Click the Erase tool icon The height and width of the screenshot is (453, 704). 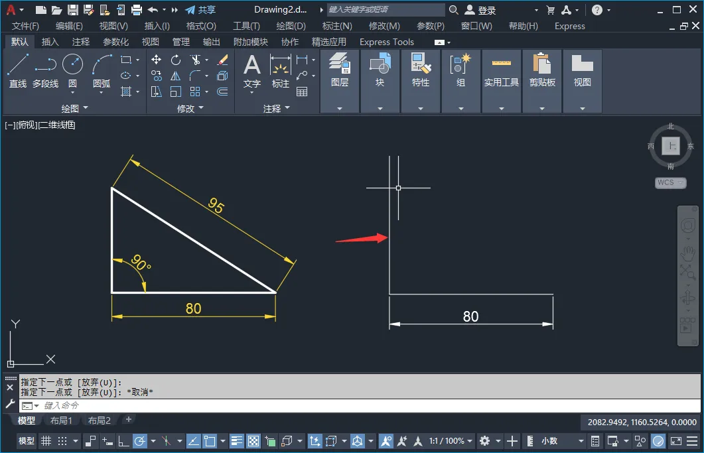pyautogui.click(x=222, y=60)
